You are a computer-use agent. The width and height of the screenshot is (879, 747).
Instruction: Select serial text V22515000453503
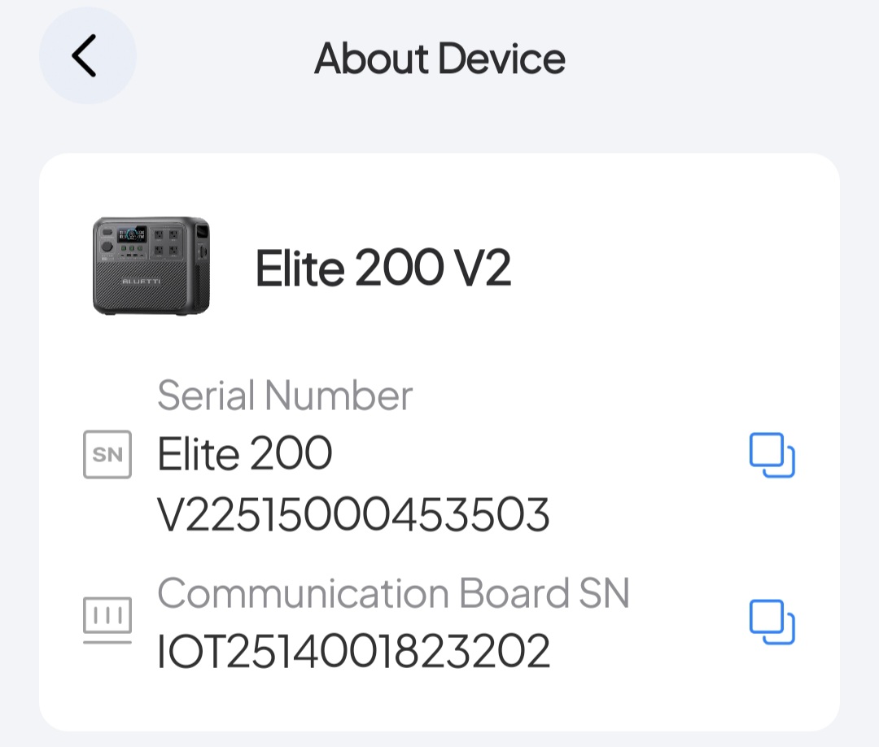point(353,514)
